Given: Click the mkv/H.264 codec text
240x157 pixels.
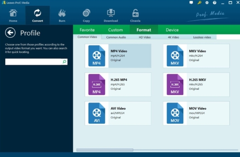Looking at the screenshot, I should click(x=196, y=56).
